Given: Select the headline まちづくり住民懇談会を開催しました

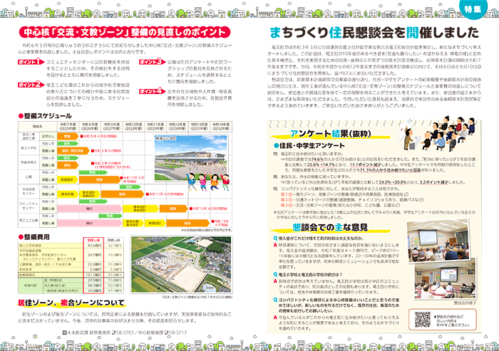Looking at the screenshot, I should coord(374,33).
